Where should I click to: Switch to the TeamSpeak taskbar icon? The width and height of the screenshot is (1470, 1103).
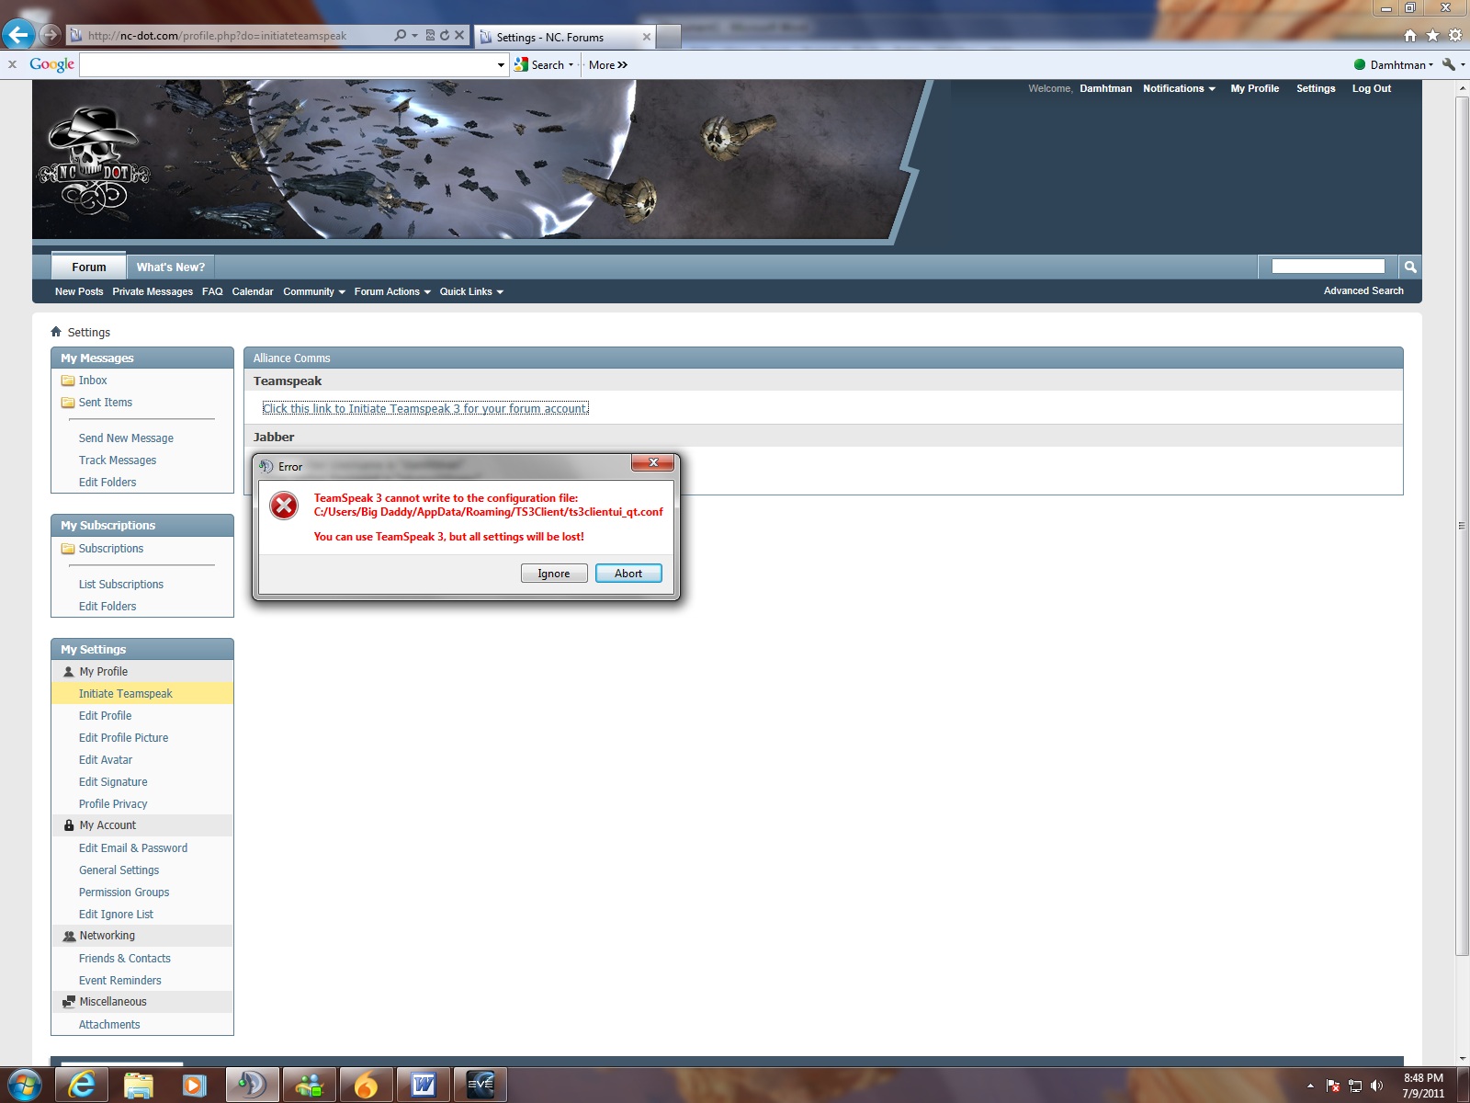[x=252, y=1086]
